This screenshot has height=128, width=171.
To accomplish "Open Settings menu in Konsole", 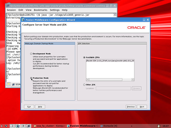I will [x=55, y=10].
